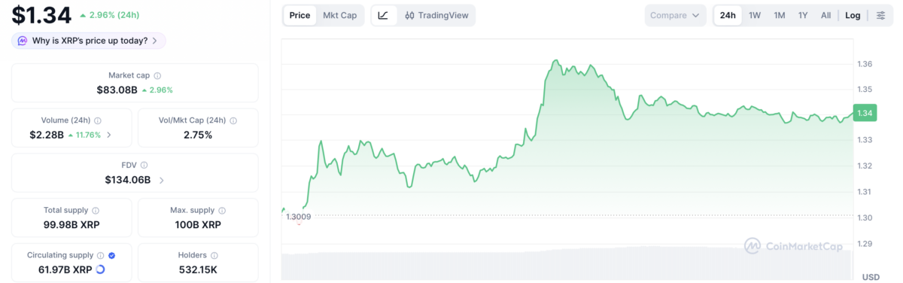Click the $134.06B FDV value
This screenshot has height=283, width=903.
pyautogui.click(x=128, y=180)
